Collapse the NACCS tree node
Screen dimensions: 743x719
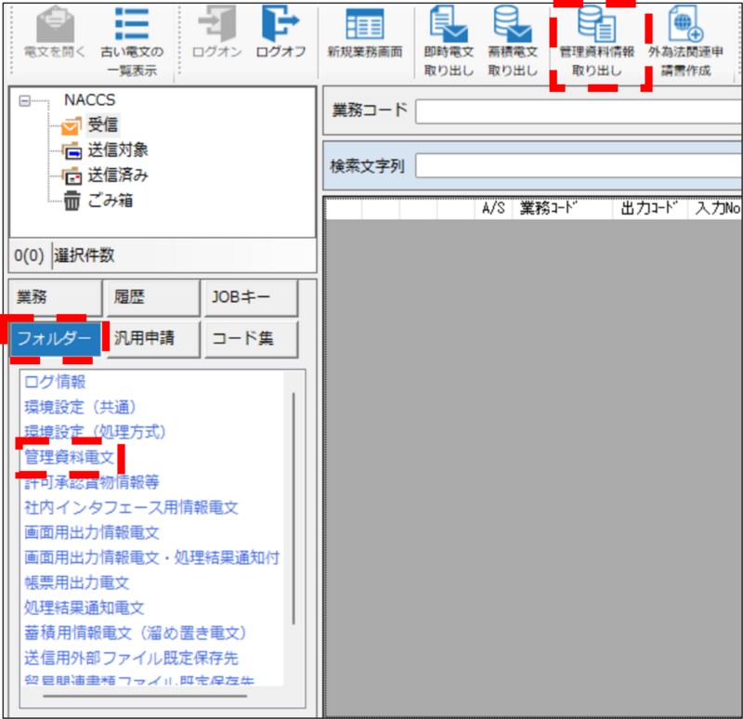pyautogui.click(x=25, y=100)
